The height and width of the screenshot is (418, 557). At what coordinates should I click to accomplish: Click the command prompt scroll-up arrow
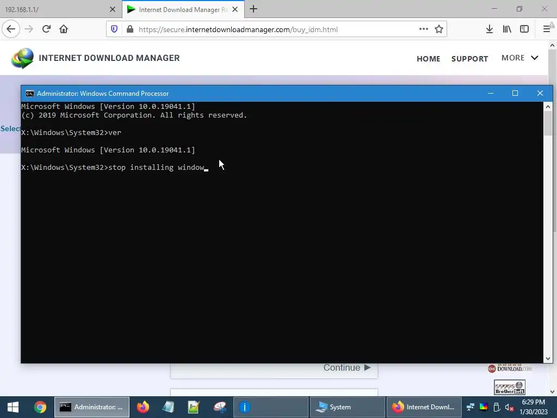548,107
